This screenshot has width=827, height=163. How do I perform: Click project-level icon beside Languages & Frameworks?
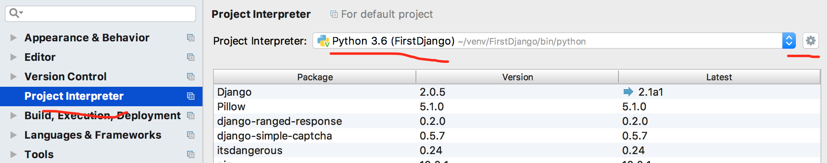tap(191, 135)
